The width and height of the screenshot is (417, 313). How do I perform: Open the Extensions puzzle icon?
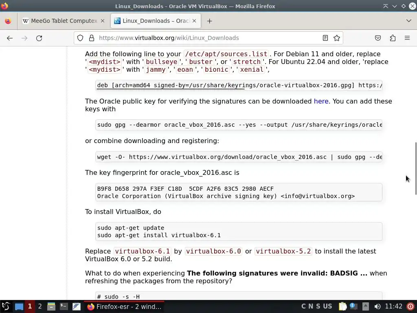coord(393,38)
